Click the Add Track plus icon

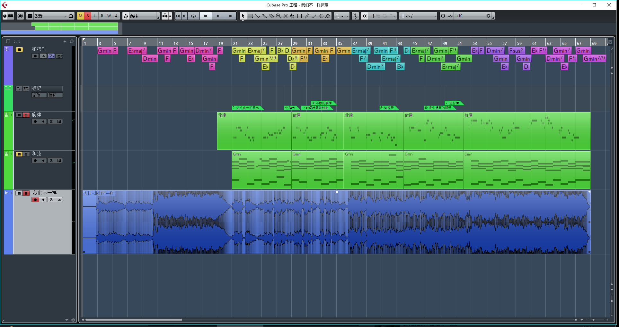click(65, 41)
